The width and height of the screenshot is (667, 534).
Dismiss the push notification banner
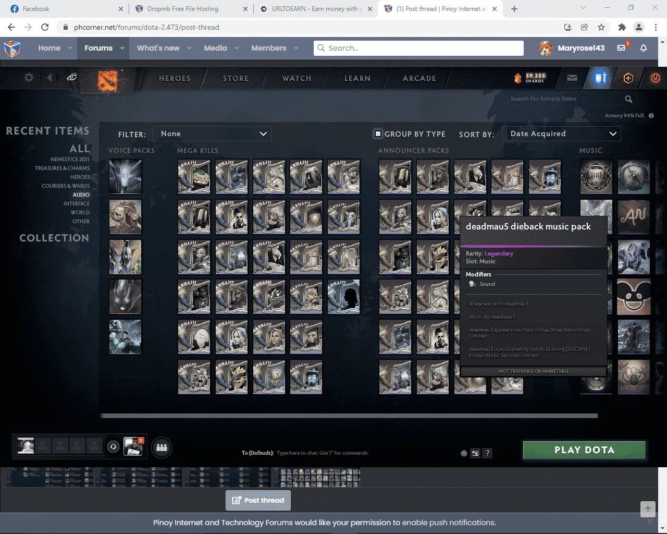pos(650,521)
